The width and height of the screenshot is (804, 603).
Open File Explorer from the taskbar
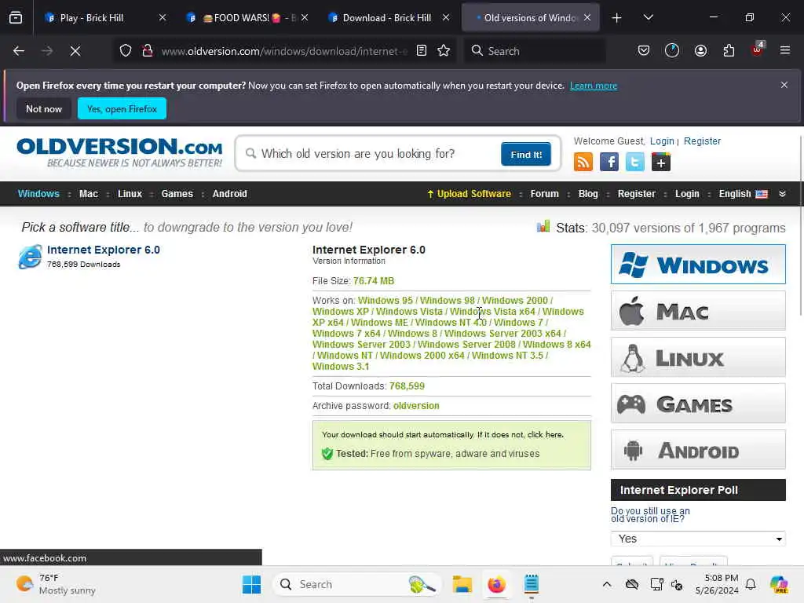pos(462,584)
